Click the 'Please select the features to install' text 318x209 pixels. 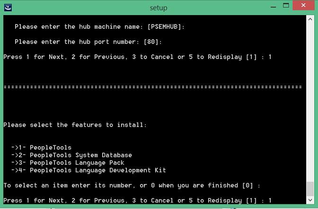[x=75, y=125]
